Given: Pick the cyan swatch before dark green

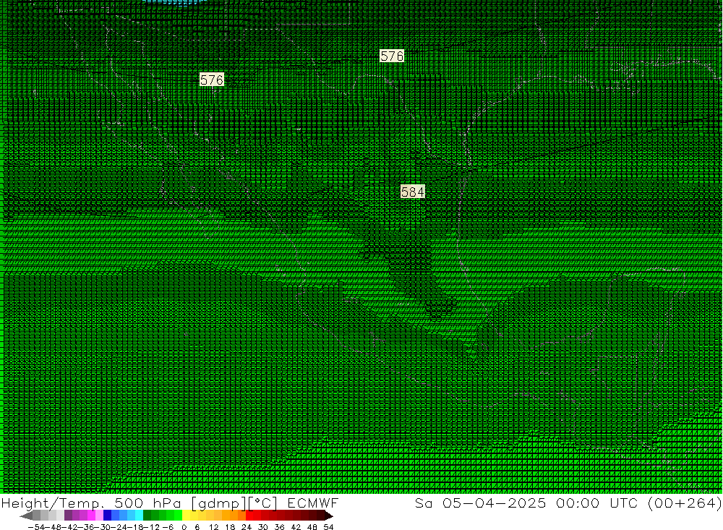Looking at the screenshot, I should (139, 516).
